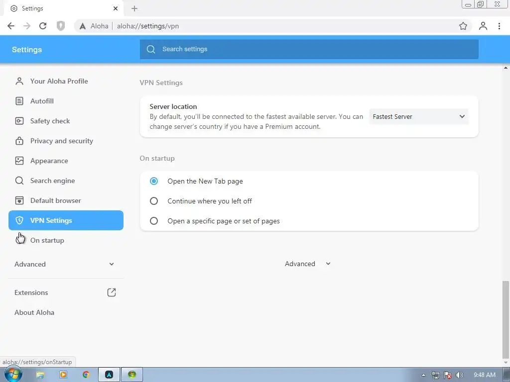Click the Autofill list icon
The width and height of the screenshot is (510, 382).
click(19, 101)
